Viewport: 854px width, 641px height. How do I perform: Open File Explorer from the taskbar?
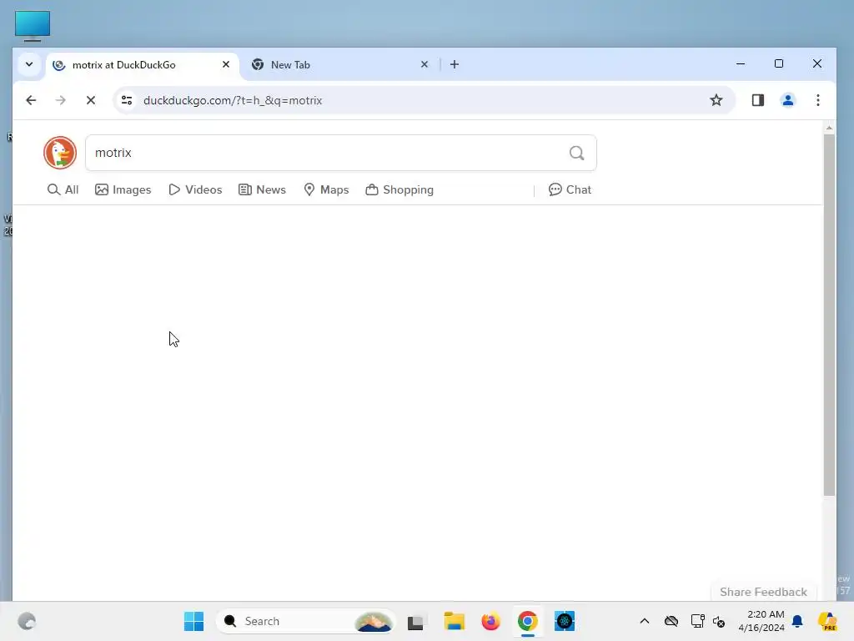click(x=454, y=621)
